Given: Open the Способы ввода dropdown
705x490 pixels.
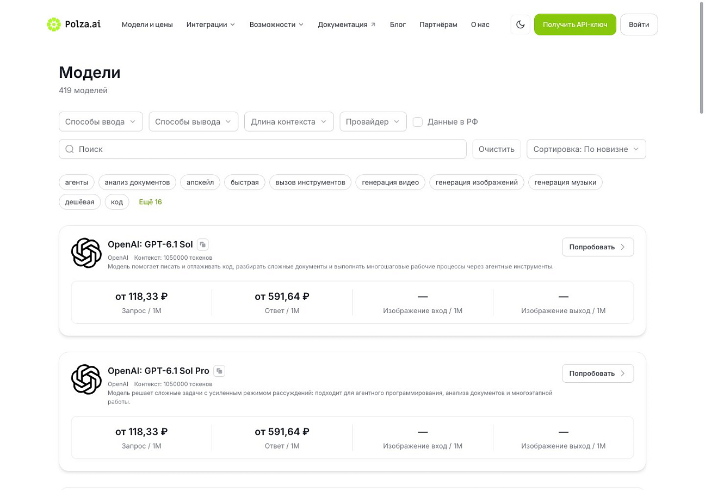Looking at the screenshot, I should pyautogui.click(x=101, y=122).
